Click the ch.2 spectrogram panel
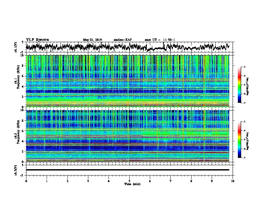The image size is (262, 203). pyautogui.click(x=127, y=136)
